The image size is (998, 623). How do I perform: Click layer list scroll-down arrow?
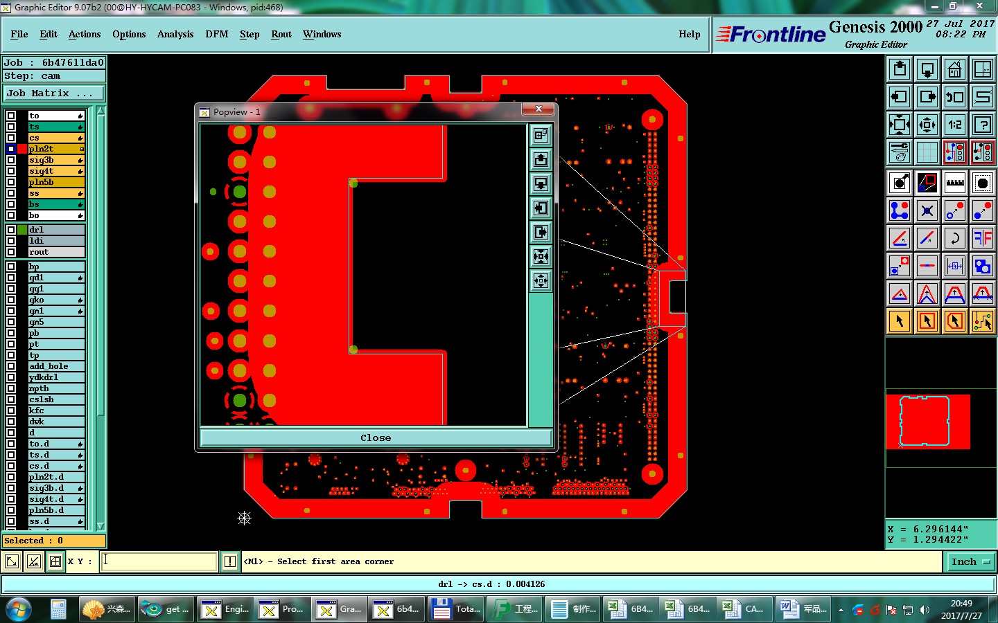[100, 526]
